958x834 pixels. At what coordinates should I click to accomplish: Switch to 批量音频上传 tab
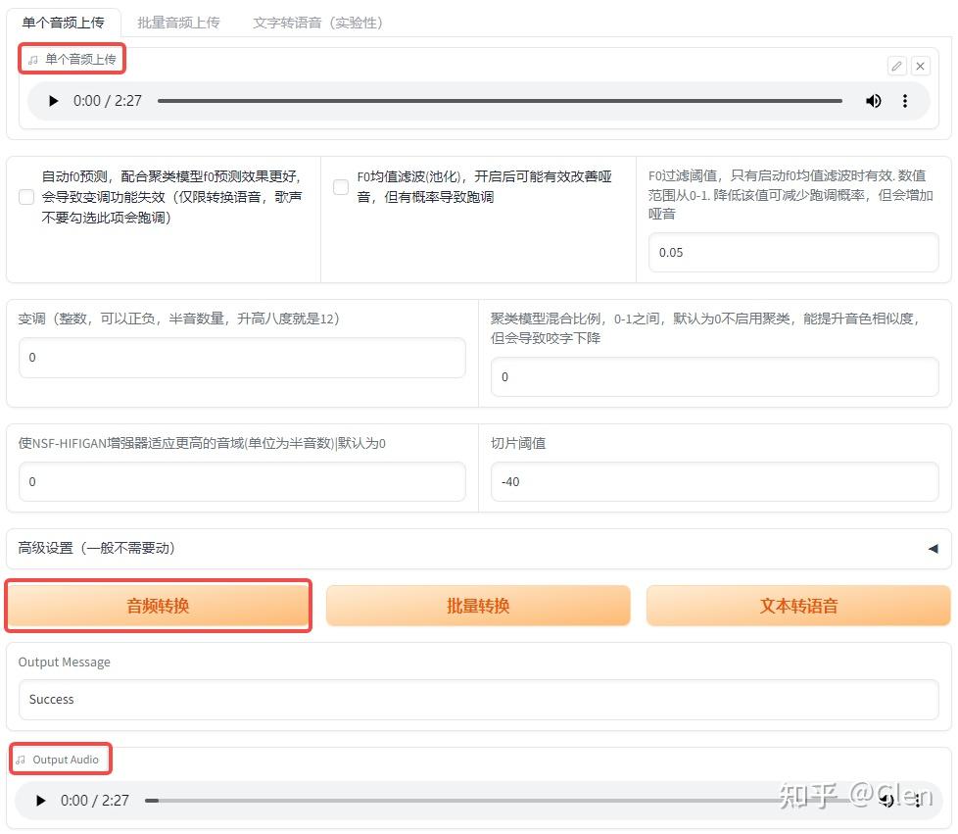tap(178, 23)
